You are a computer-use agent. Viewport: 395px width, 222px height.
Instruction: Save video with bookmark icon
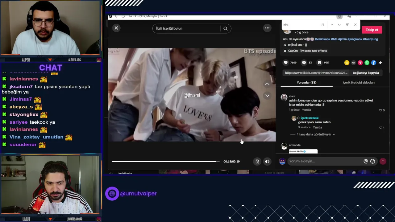(x=319, y=63)
